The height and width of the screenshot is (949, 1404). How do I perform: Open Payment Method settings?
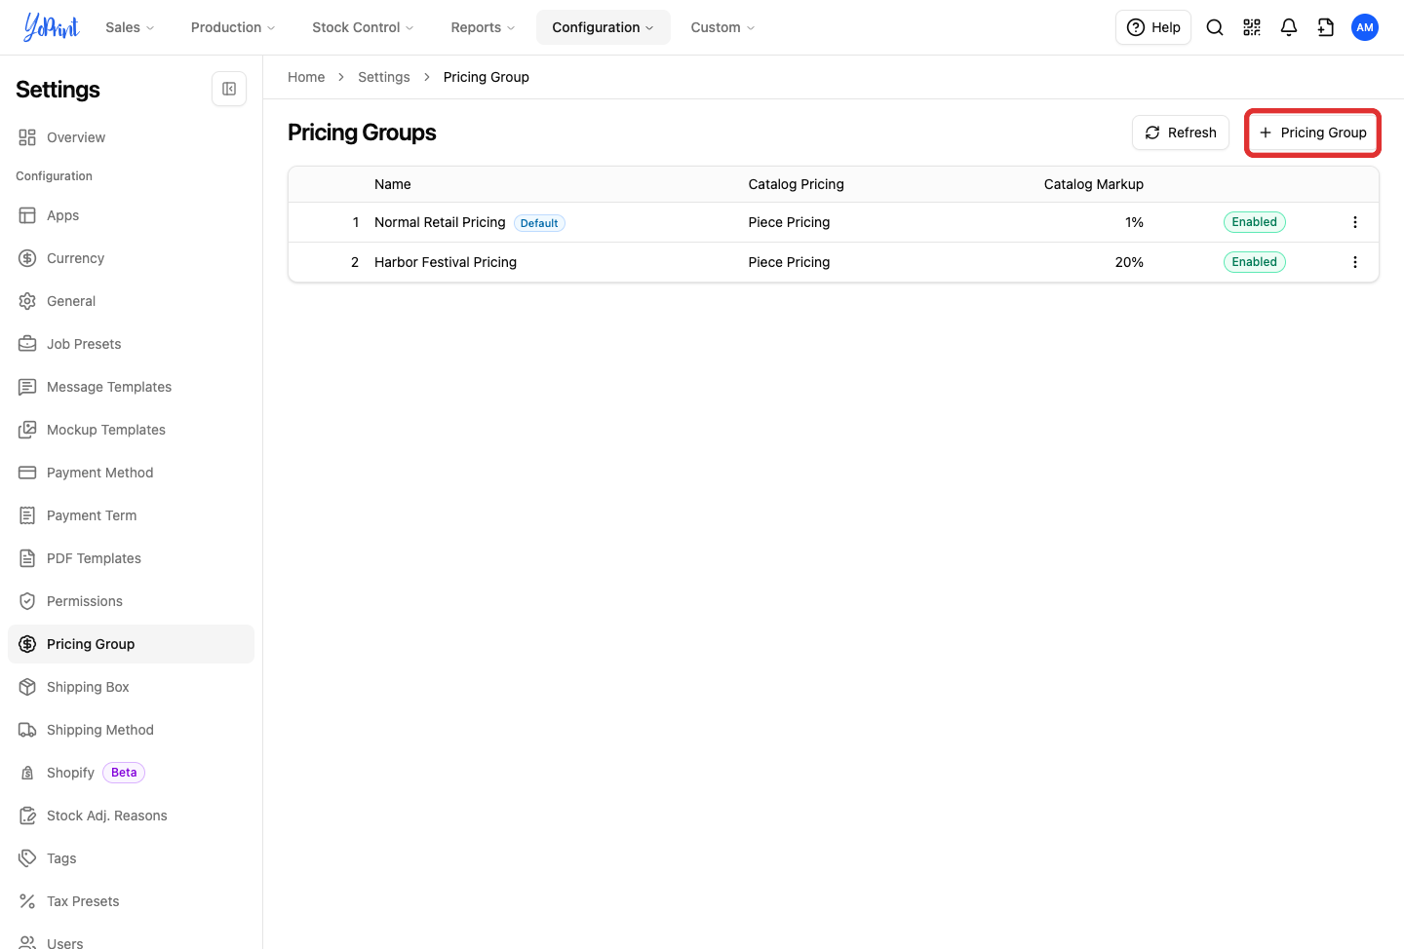pos(131,473)
